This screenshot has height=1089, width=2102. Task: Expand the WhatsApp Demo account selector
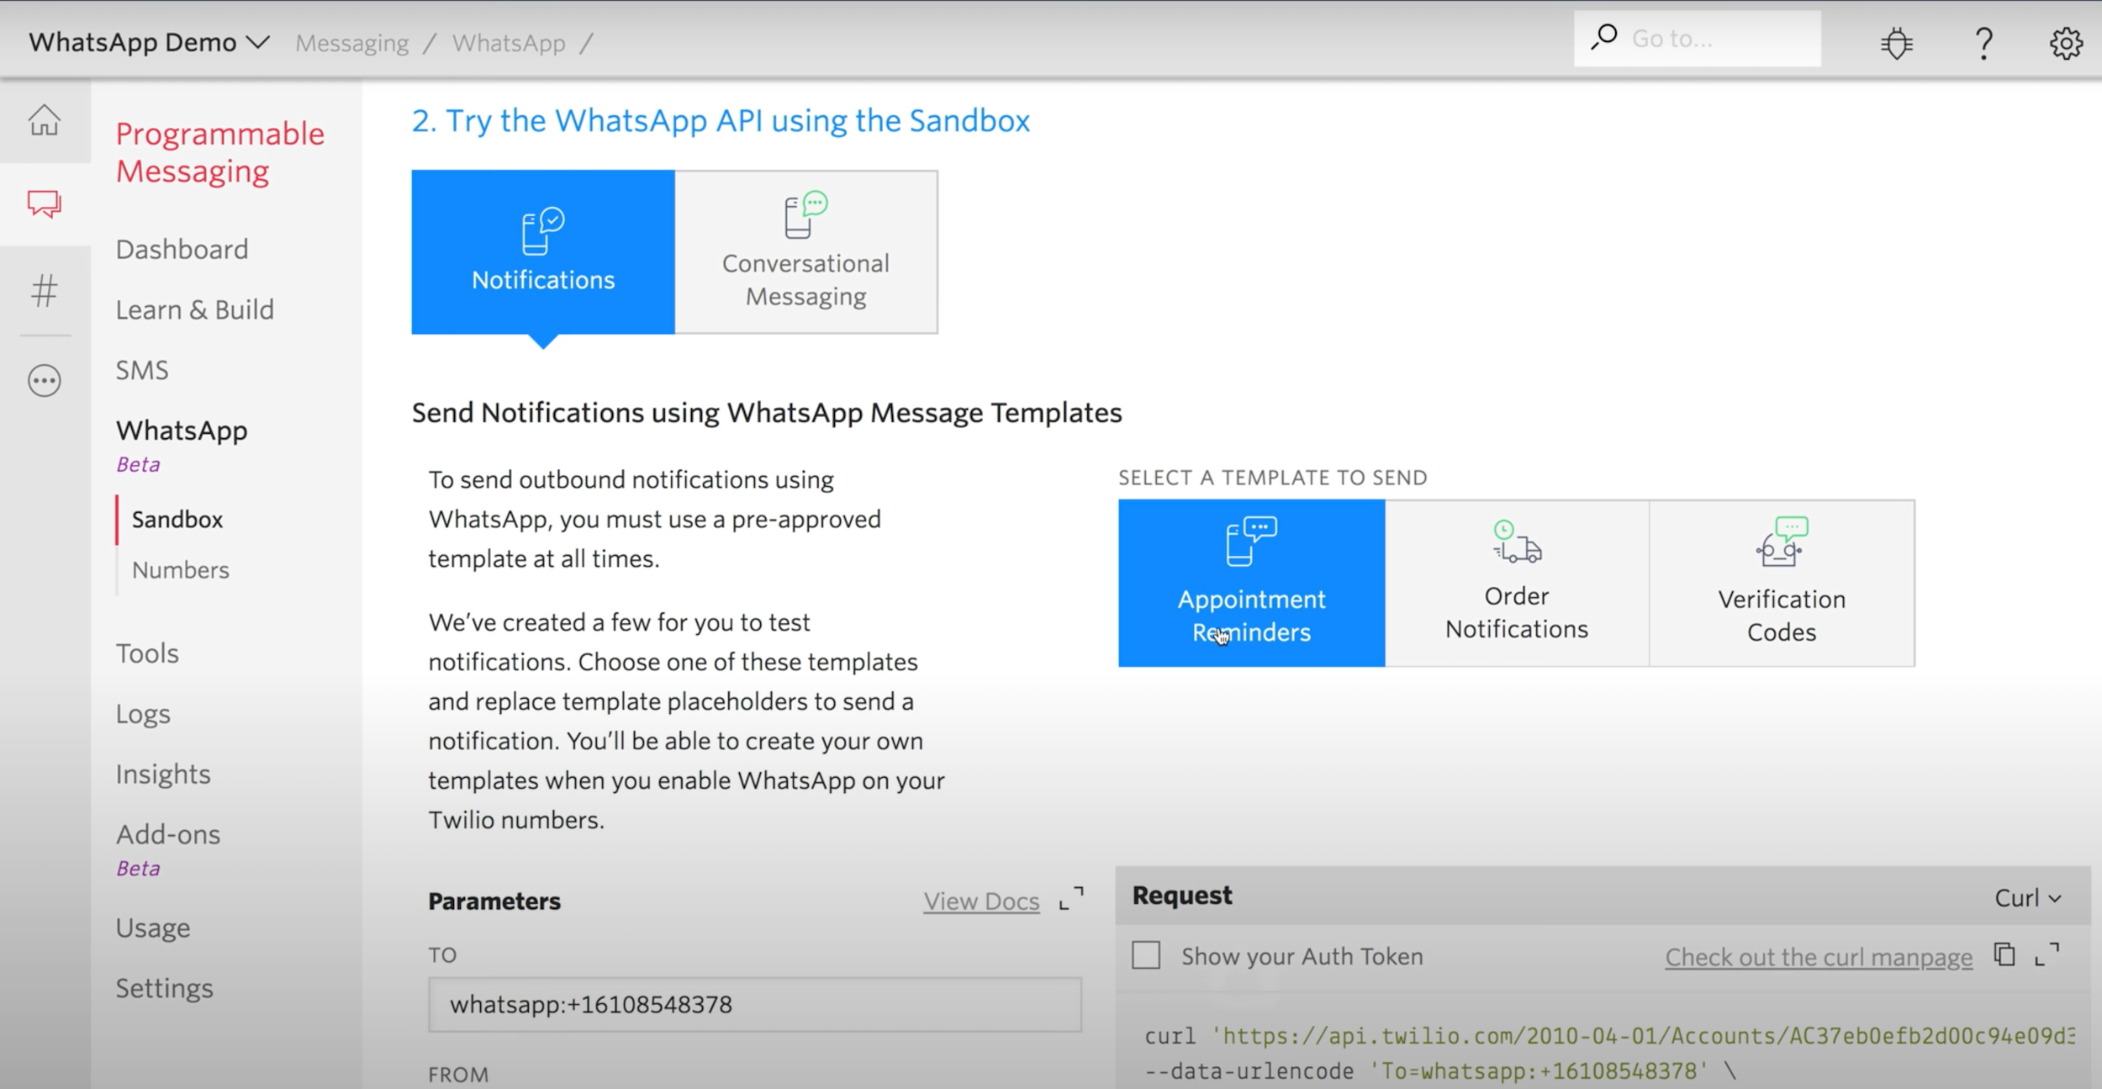145,40
